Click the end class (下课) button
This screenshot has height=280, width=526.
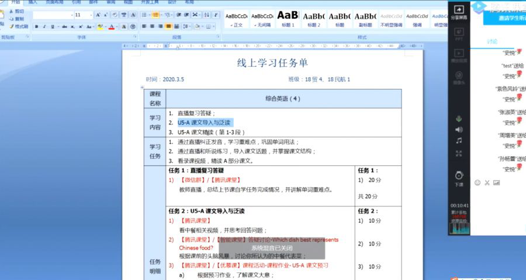459,177
